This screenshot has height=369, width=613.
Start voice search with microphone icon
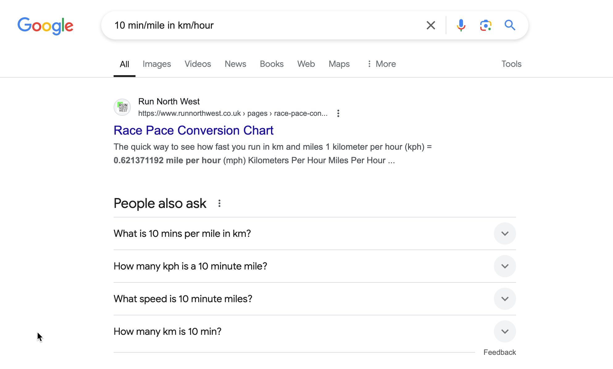[461, 25]
